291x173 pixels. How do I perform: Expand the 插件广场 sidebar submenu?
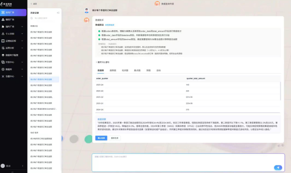click(22, 27)
